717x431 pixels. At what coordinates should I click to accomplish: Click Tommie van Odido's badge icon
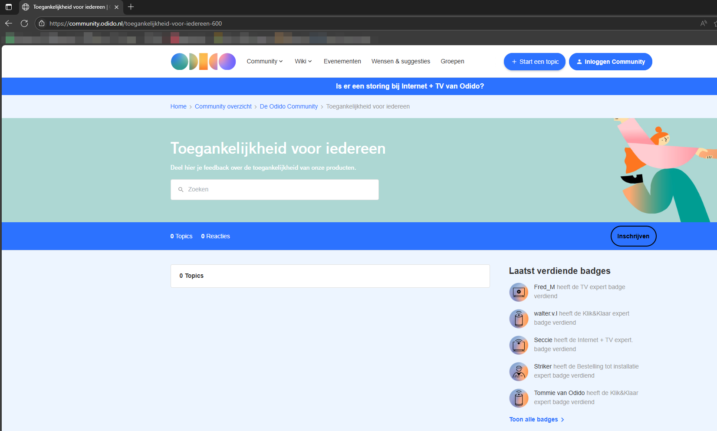click(519, 398)
